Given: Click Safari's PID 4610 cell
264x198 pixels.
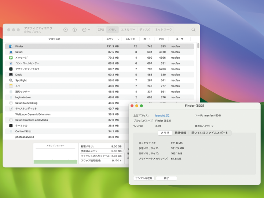Looking at the screenshot, I should pyautogui.click(x=162, y=52).
